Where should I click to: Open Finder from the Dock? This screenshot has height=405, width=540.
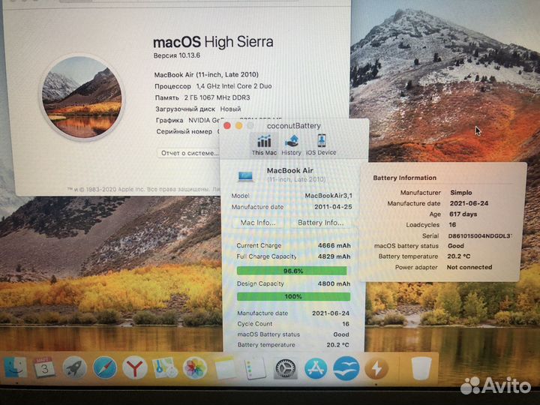coord(15,367)
